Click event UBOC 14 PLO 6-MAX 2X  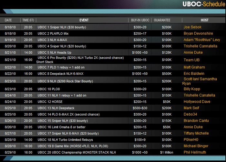coord(68,115)
